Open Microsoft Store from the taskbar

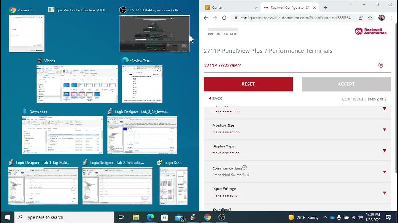(x=164, y=217)
